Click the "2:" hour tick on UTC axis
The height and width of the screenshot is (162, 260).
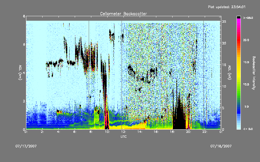pyautogui.click(x=43, y=132)
